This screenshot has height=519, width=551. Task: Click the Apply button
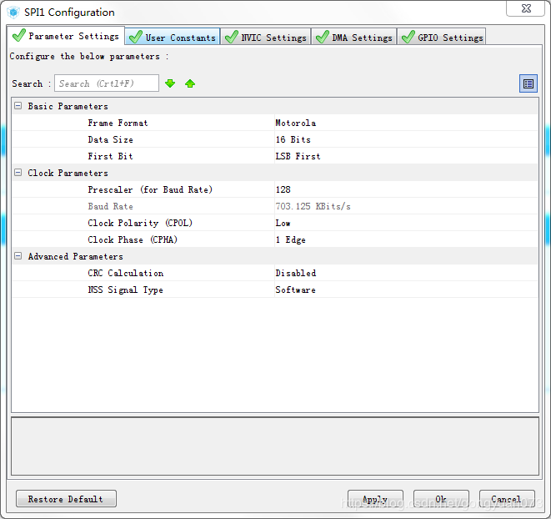375,499
